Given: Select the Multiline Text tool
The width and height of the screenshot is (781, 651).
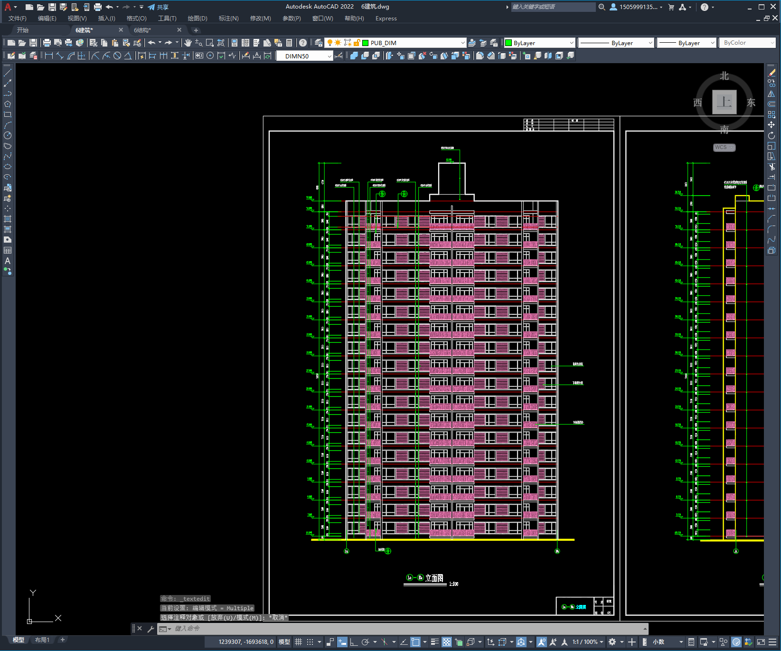Looking at the screenshot, I should [8, 261].
